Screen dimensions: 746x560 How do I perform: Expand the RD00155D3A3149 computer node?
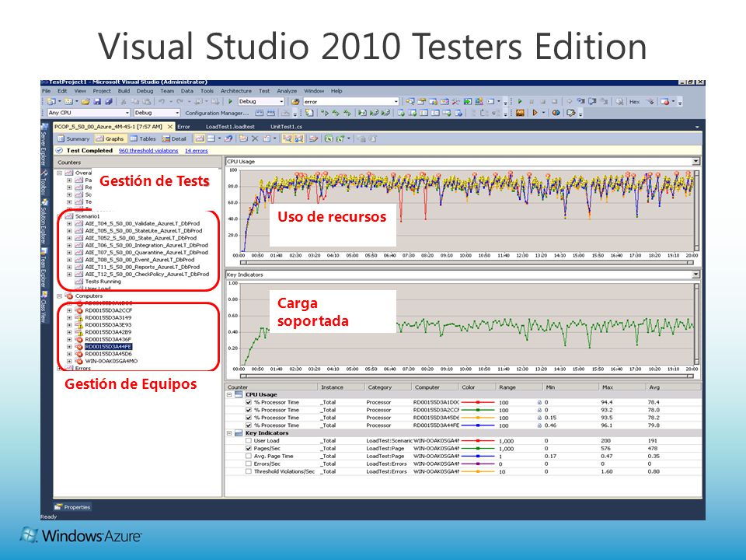(69, 317)
